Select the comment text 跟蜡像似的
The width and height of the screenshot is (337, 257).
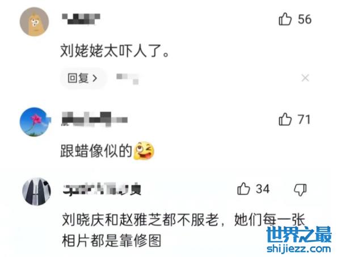pyautogui.click(x=96, y=151)
